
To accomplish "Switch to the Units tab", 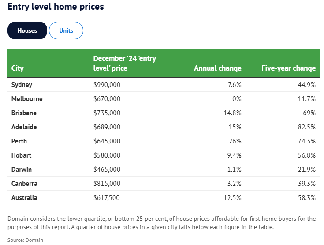I will 66,31.
